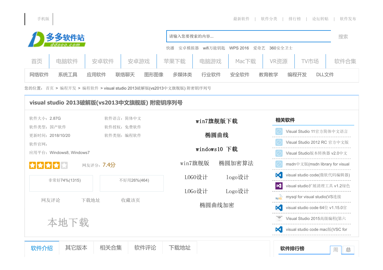Click icon beside Visual Studio 2012 RC 官方中文版
The image size is (383, 270).
click(x=279, y=142)
